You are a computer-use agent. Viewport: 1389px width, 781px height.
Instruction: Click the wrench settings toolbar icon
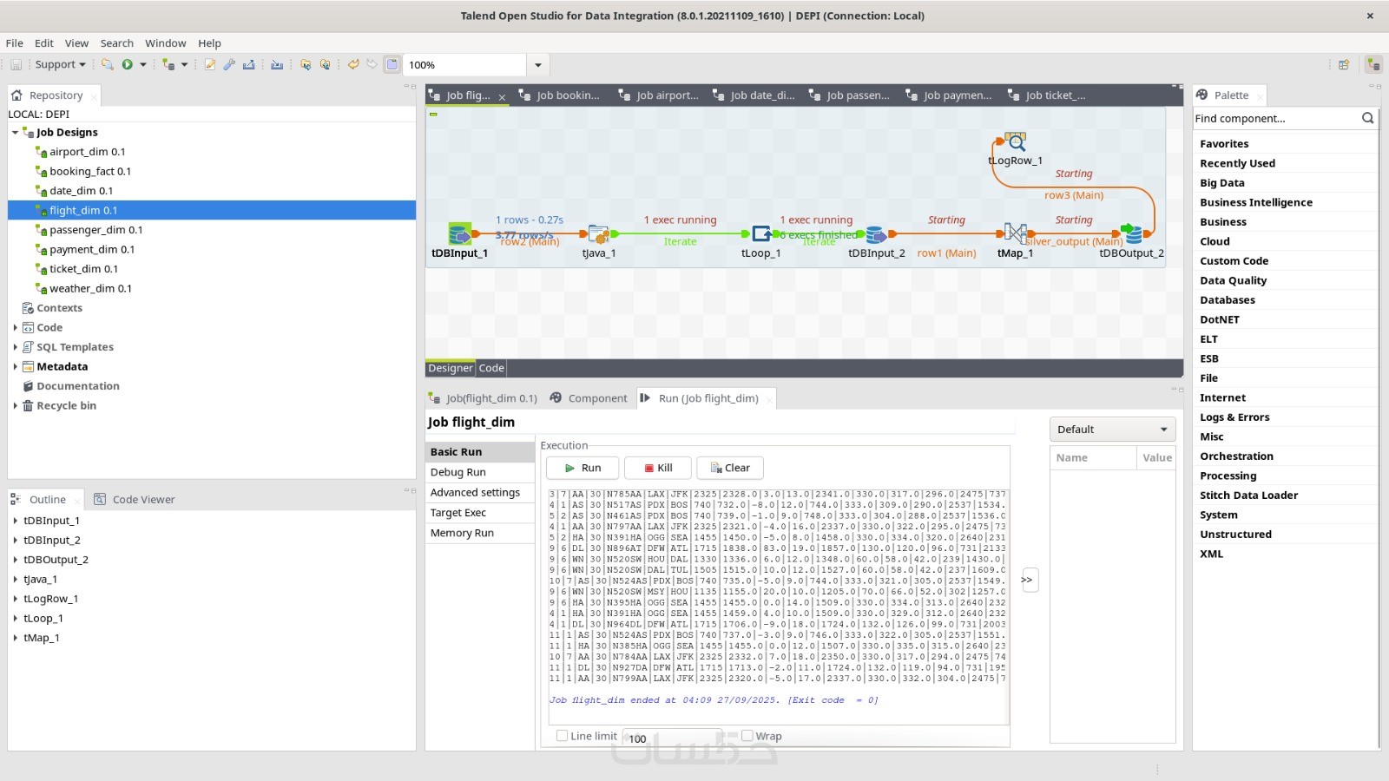coord(229,64)
